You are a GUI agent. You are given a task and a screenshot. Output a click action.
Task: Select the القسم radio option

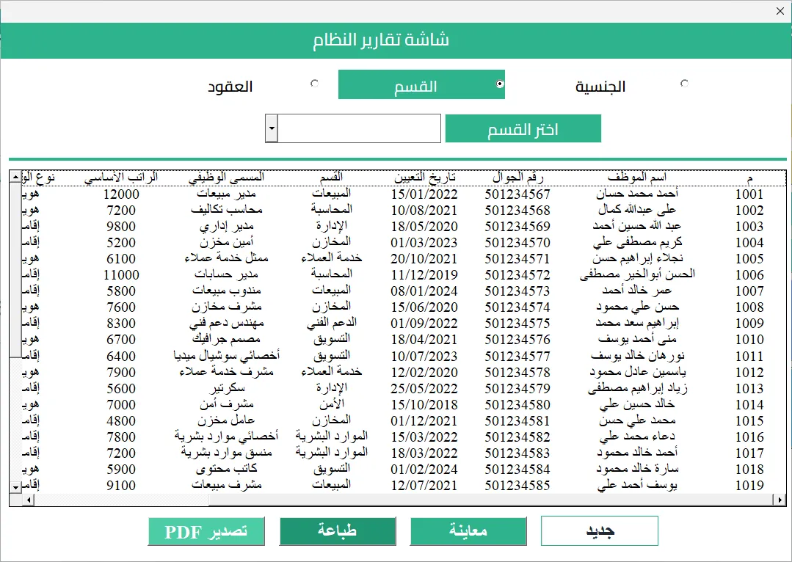tap(500, 84)
